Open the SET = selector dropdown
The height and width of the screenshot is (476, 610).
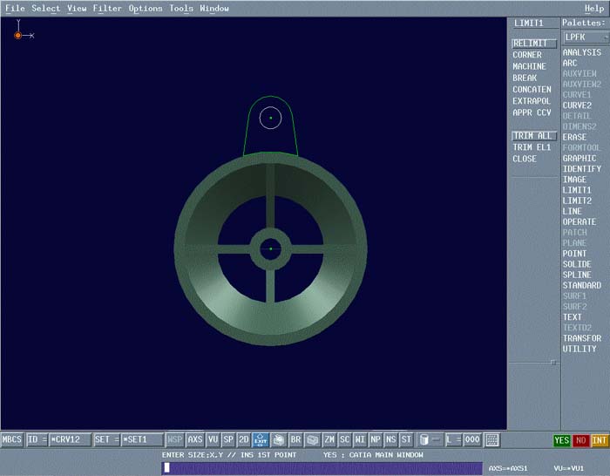tap(105, 440)
